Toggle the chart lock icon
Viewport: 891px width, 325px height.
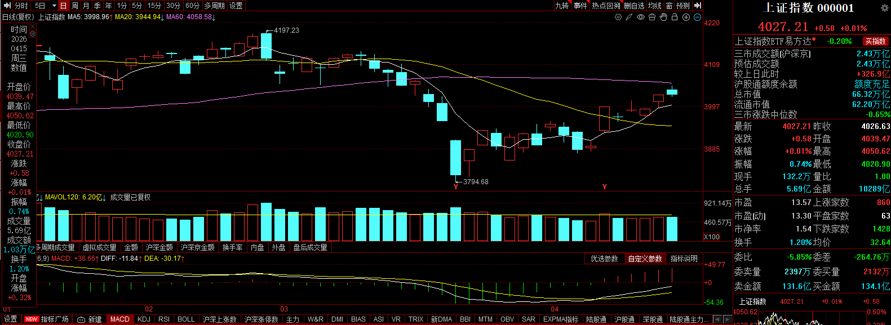point(675,17)
